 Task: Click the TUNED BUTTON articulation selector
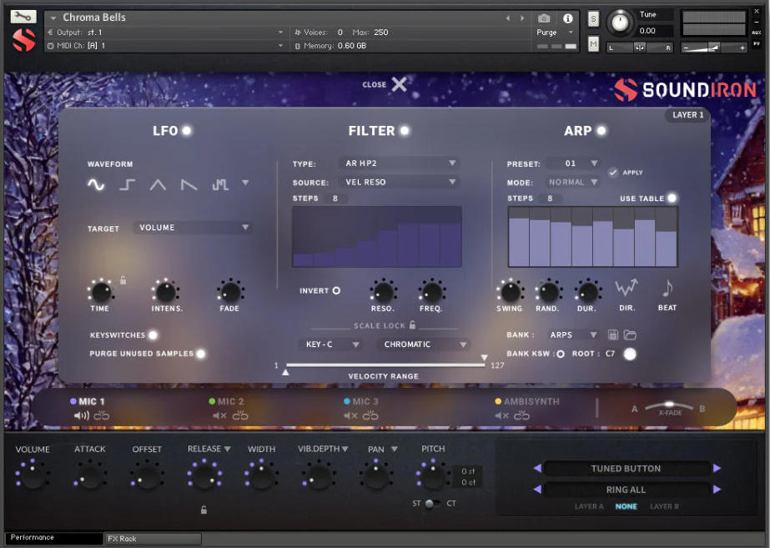click(x=625, y=469)
